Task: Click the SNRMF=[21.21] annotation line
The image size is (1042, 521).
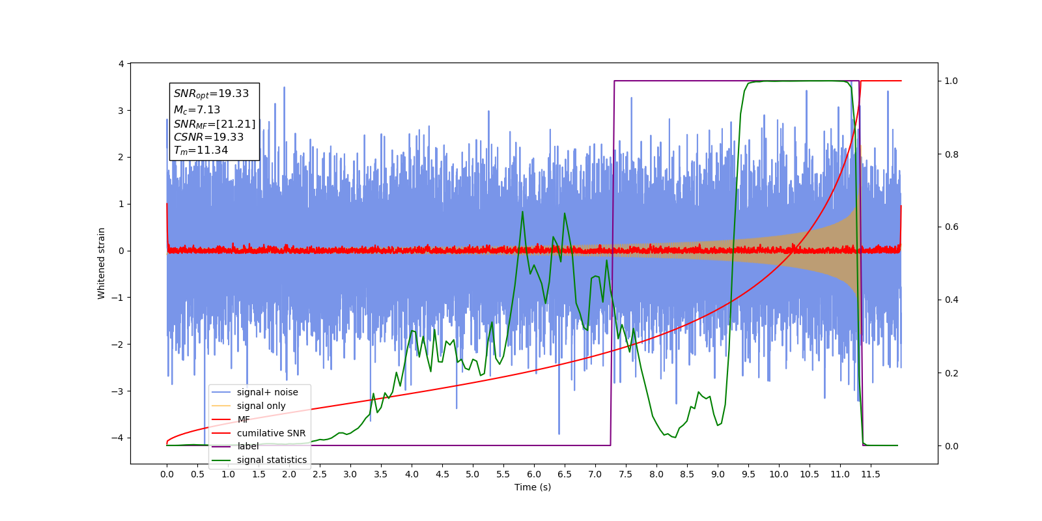Action: (x=214, y=124)
